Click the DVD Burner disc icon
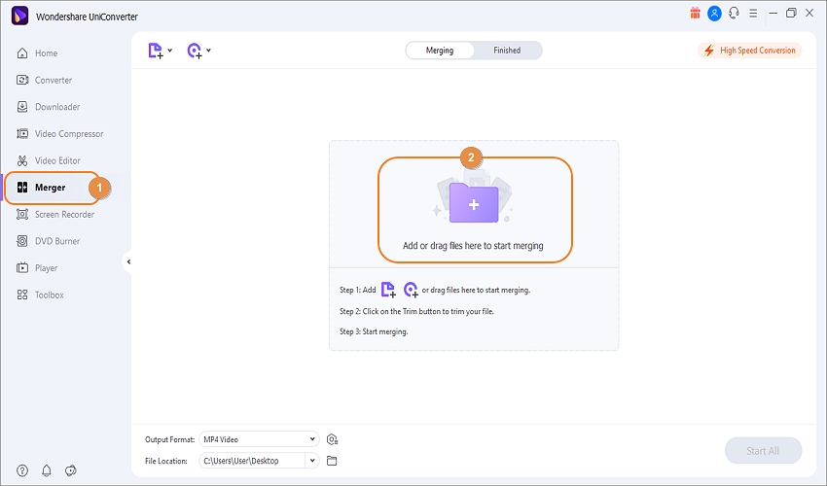 [22, 241]
